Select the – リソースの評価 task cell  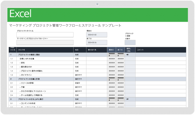(x=45, y=83)
